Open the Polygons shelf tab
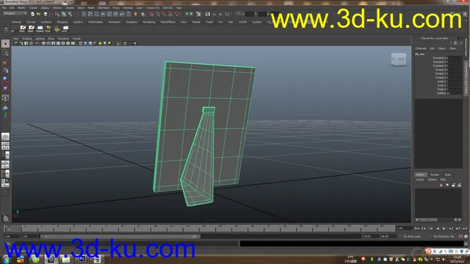This screenshot has width=470, height=264. pyautogui.click(x=63, y=22)
